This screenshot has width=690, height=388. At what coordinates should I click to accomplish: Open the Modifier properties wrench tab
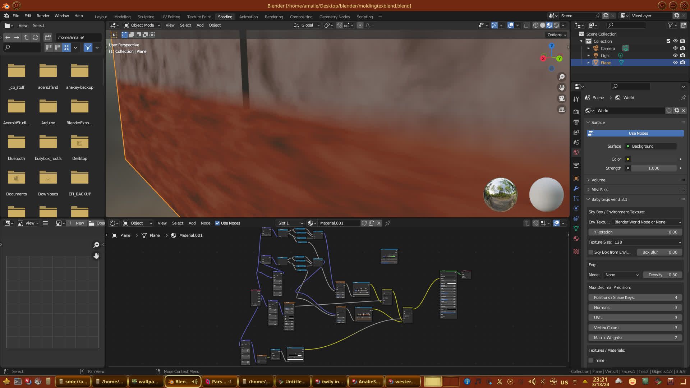pos(576,188)
